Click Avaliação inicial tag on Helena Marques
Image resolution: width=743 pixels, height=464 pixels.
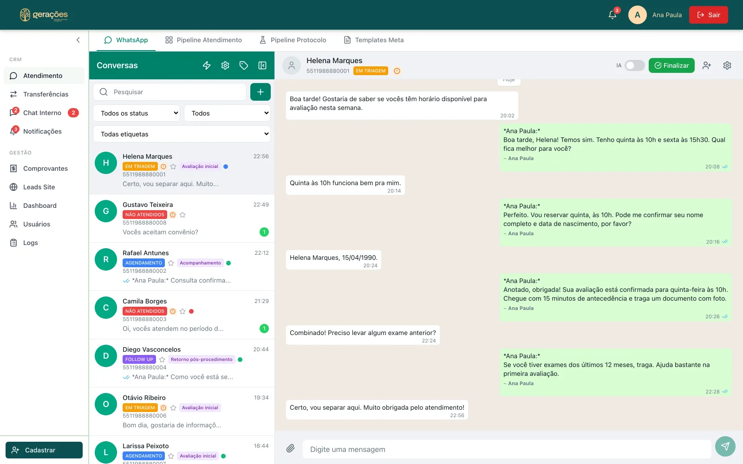[x=200, y=167]
